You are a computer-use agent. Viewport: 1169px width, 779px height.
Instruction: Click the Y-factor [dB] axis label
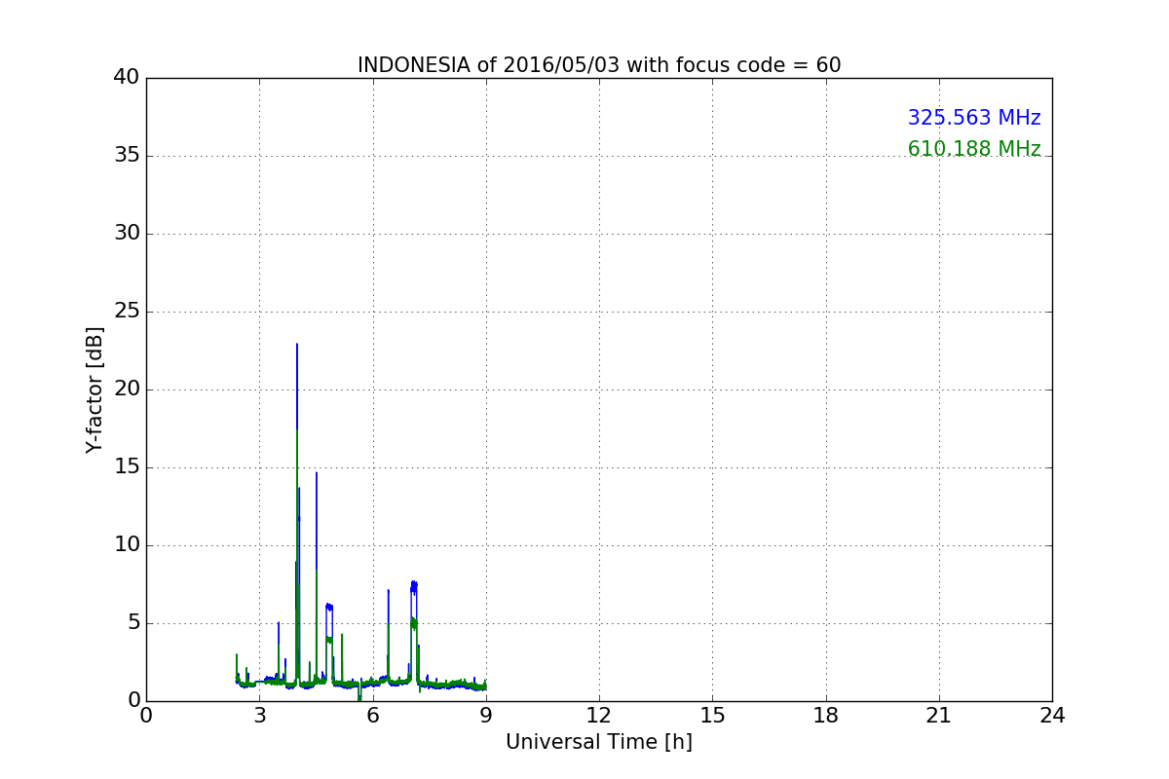pos(94,389)
